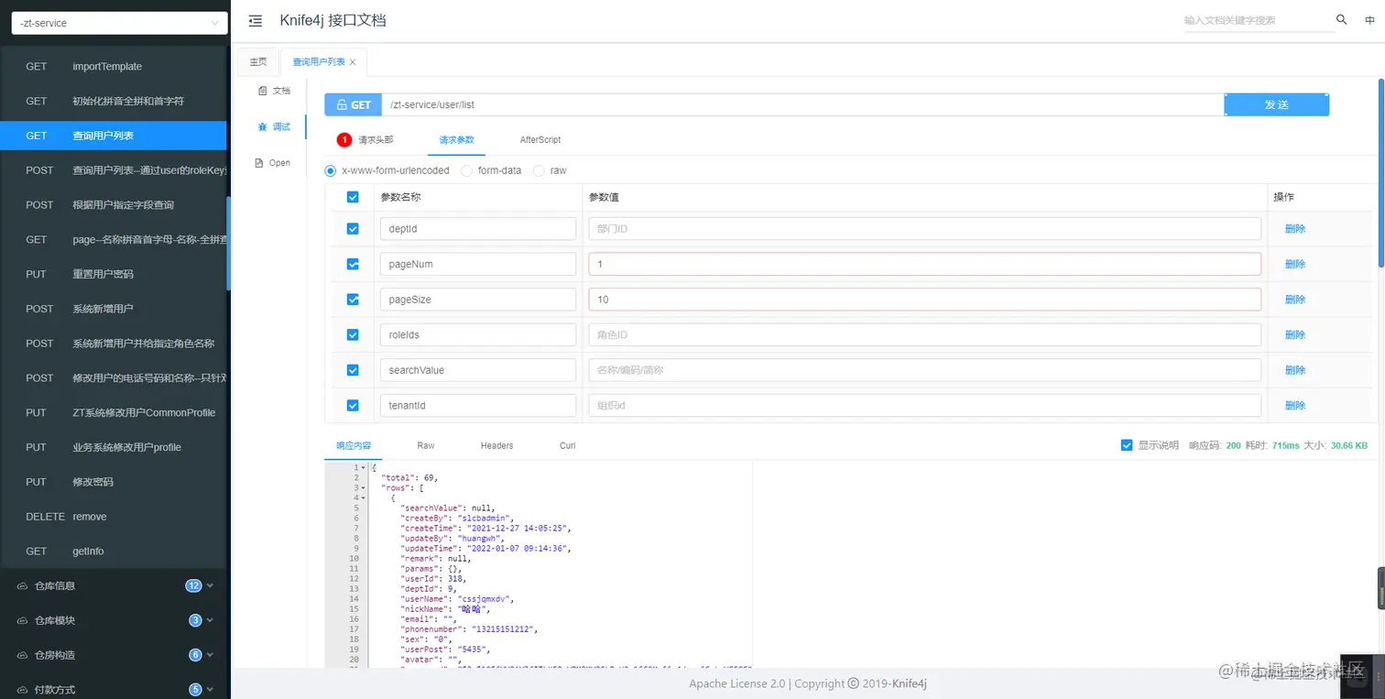Delete the searchValue parameter row

[x=1295, y=370]
